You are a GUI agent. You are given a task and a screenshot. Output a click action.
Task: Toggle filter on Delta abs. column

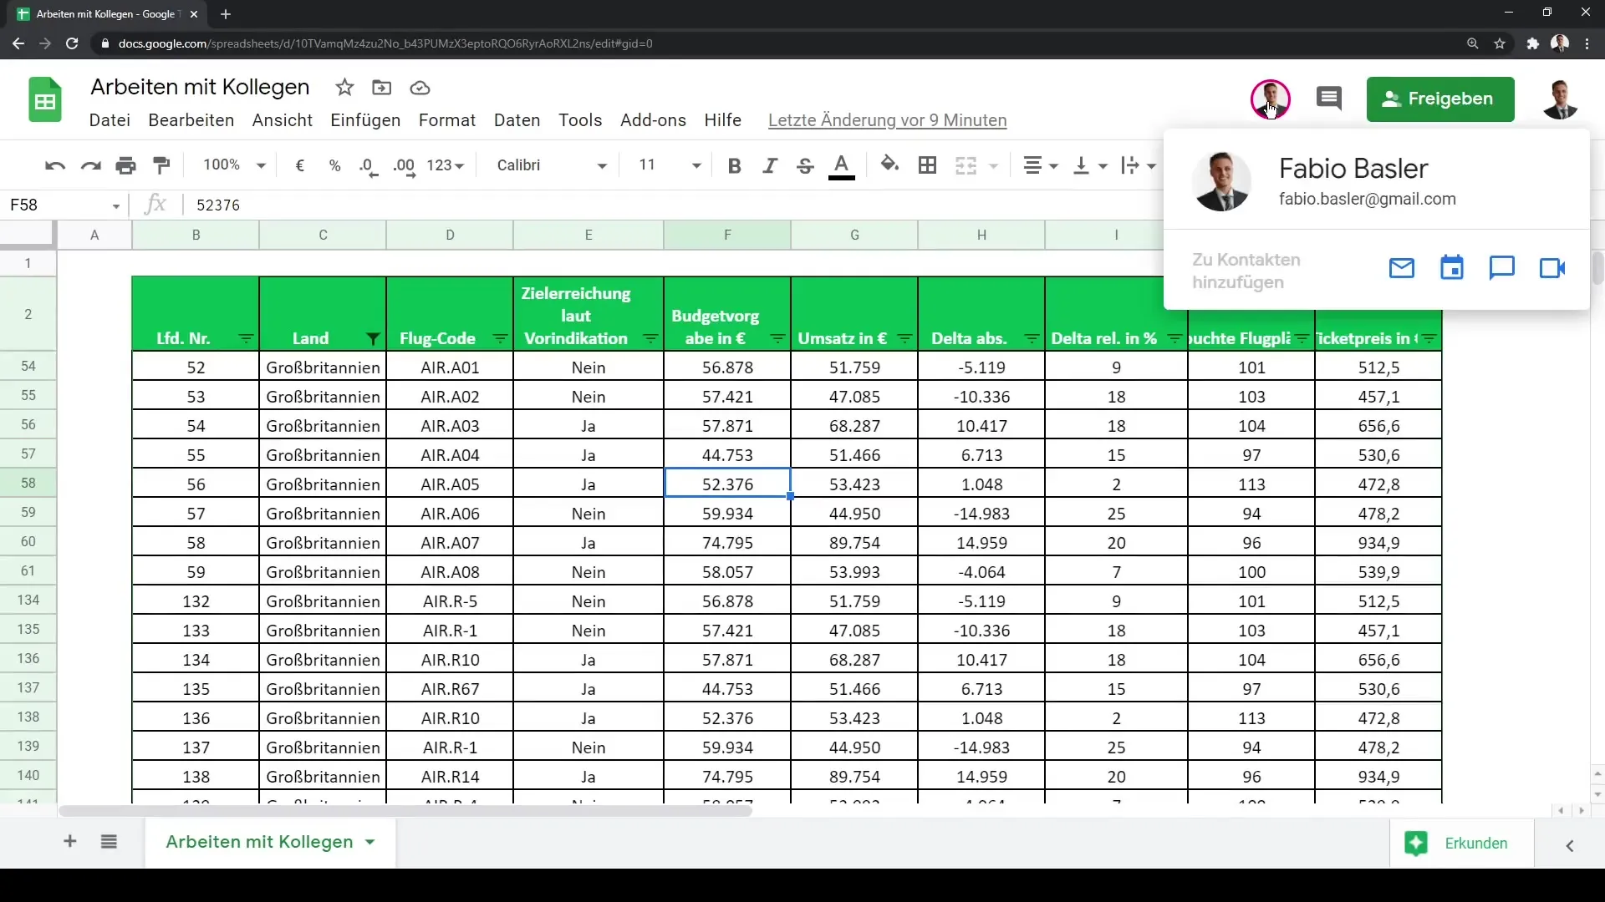(1032, 339)
